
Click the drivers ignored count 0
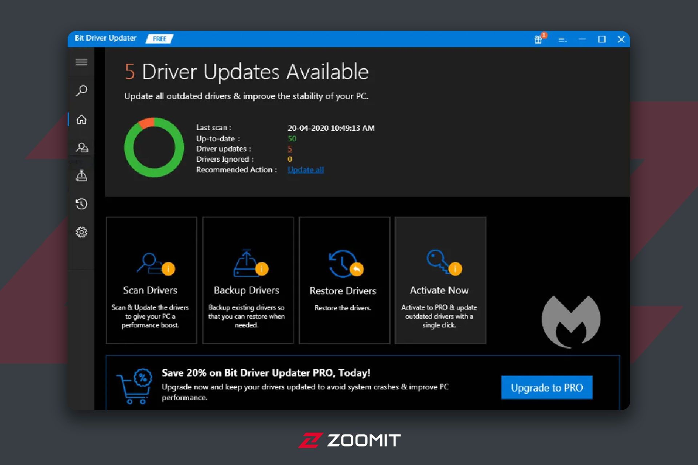click(x=290, y=159)
